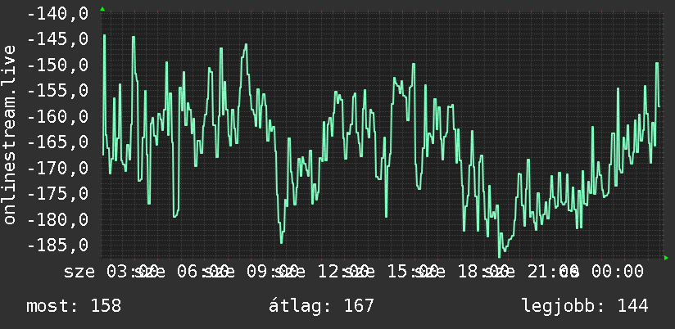Click the "átlag: 167" average value

tap(321, 306)
